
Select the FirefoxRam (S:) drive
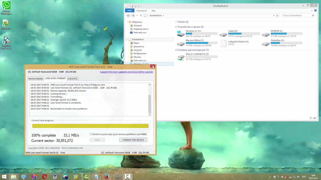pos(282,43)
